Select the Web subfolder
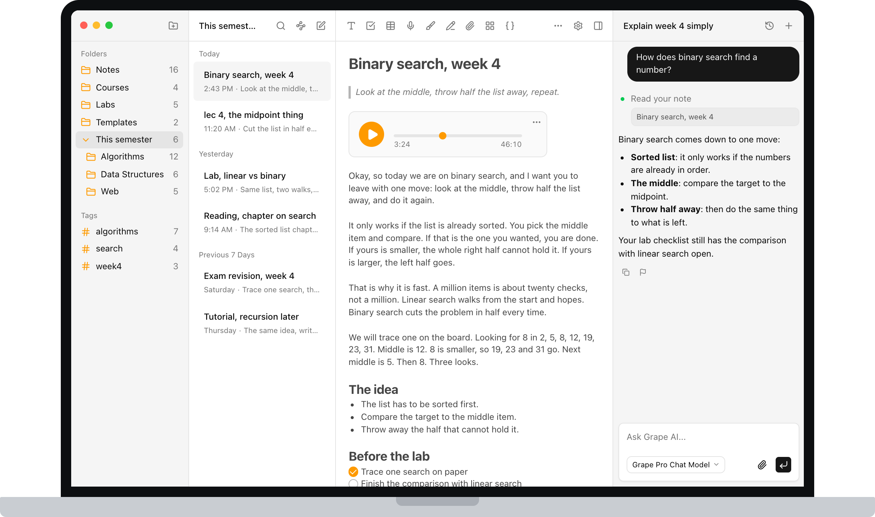Viewport: 875px width, 517px height. pyautogui.click(x=129, y=191)
